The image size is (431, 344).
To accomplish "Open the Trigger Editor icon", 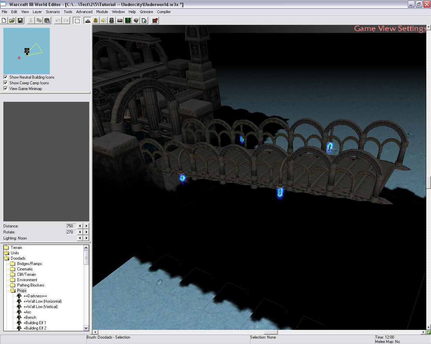I will (x=96, y=20).
